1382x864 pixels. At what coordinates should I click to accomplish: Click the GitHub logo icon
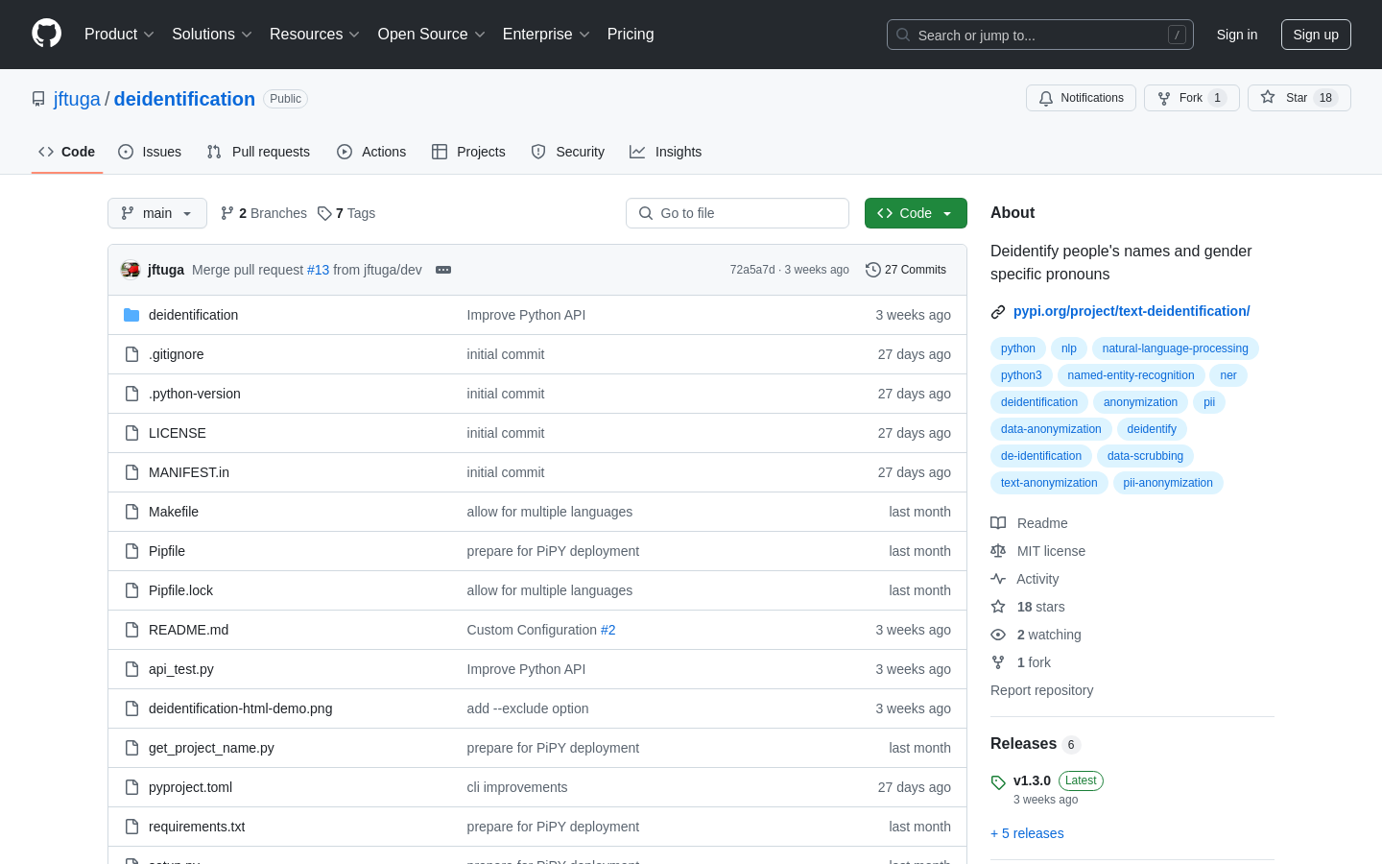click(x=46, y=34)
